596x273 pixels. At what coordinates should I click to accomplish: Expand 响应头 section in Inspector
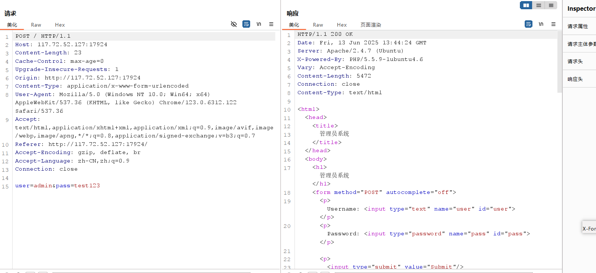pyautogui.click(x=575, y=79)
